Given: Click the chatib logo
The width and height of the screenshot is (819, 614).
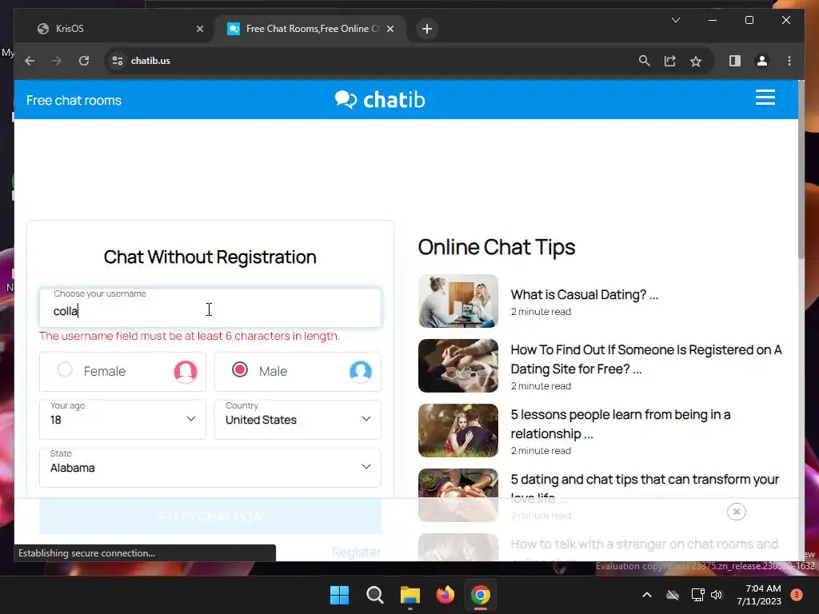Looking at the screenshot, I should click(380, 99).
